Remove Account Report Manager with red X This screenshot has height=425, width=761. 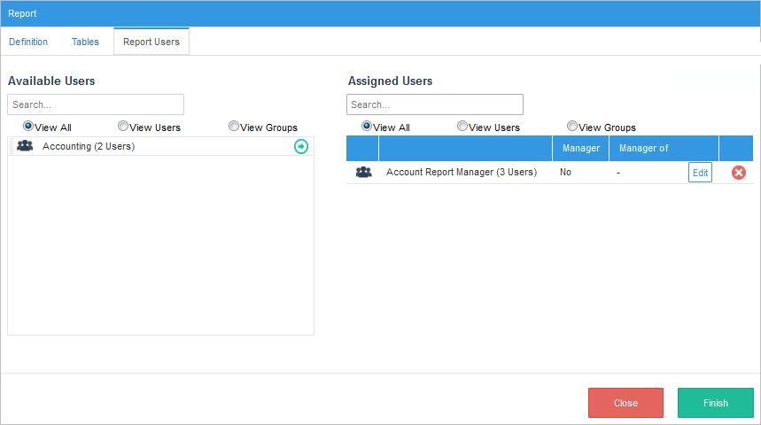(x=738, y=173)
